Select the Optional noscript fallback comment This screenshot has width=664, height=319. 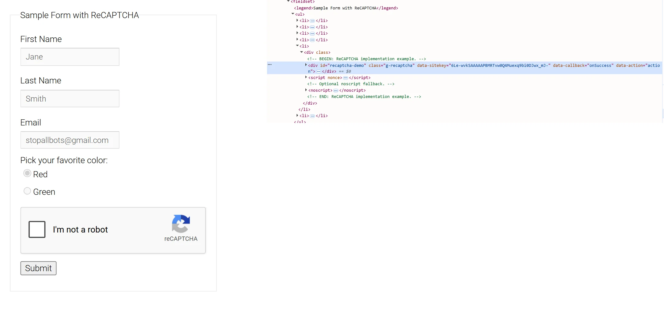point(351,84)
